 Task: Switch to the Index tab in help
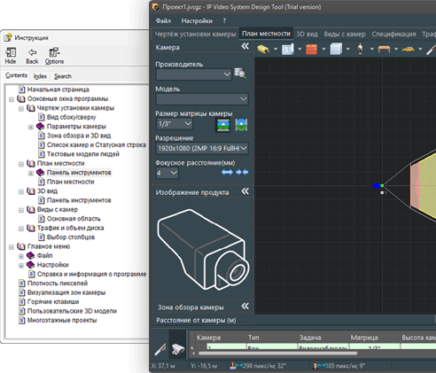(40, 76)
